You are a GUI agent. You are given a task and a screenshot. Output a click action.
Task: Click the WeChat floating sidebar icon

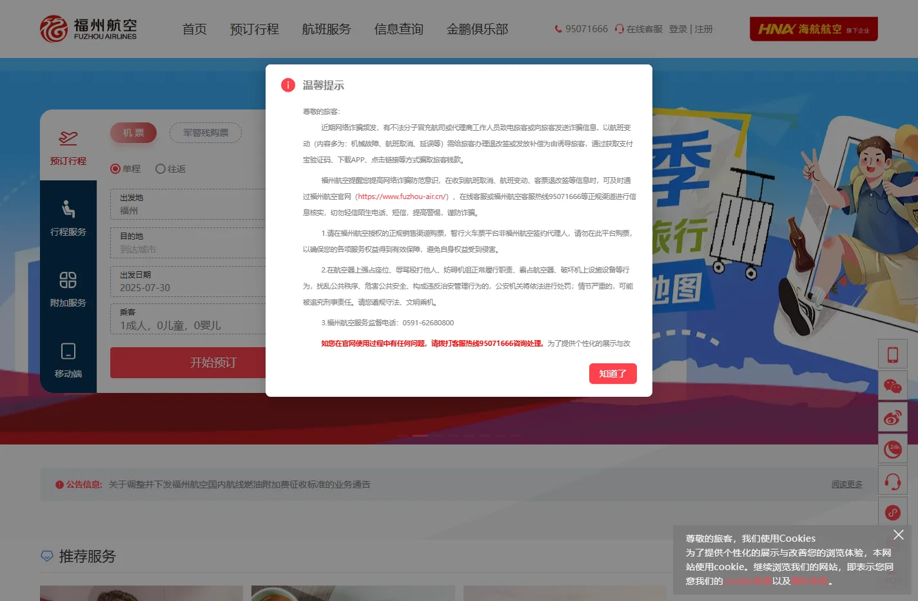pyautogui.click(x=893, y=386)
